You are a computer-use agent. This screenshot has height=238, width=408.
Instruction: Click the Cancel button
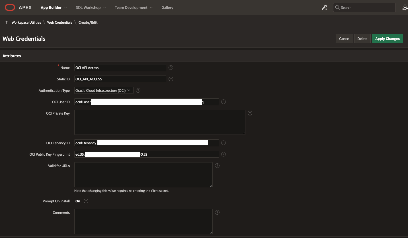coord(344,38)
